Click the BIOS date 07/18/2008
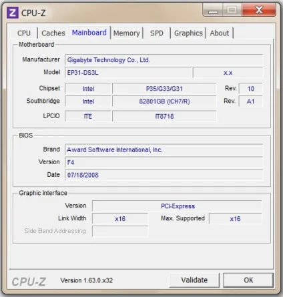The image size is (283, 297). click(x=164, y=175)
